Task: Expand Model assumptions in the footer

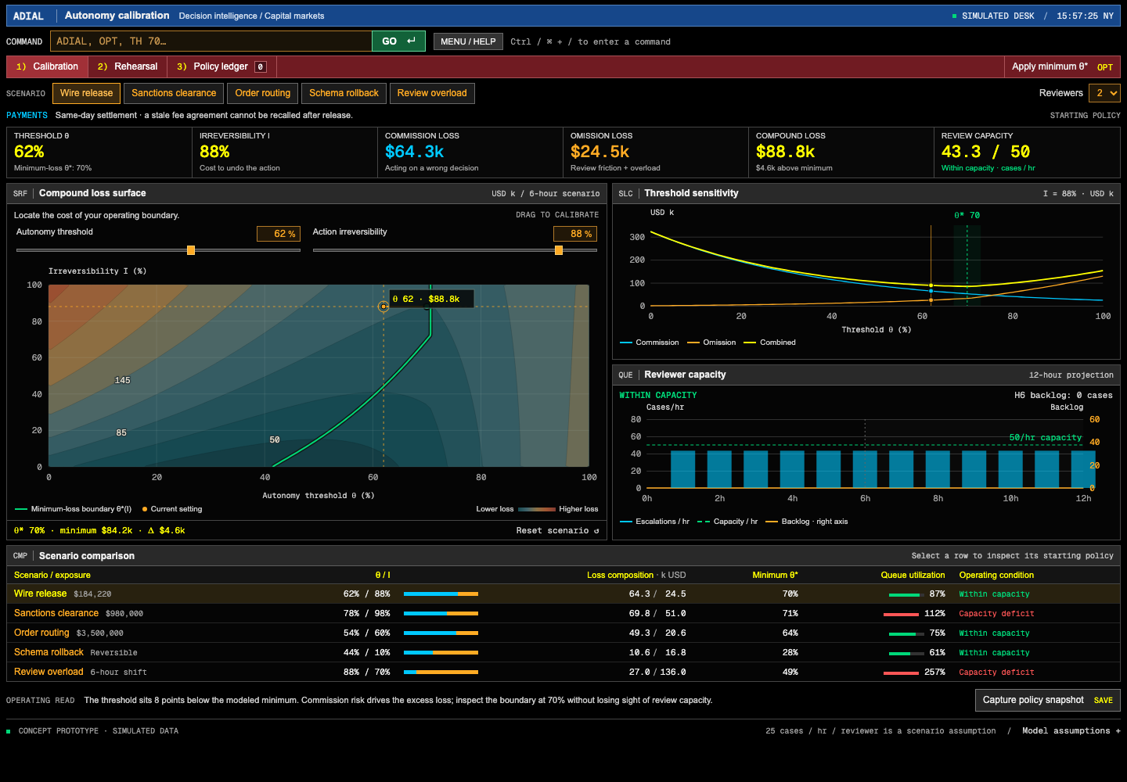Action: [1071, 731]
